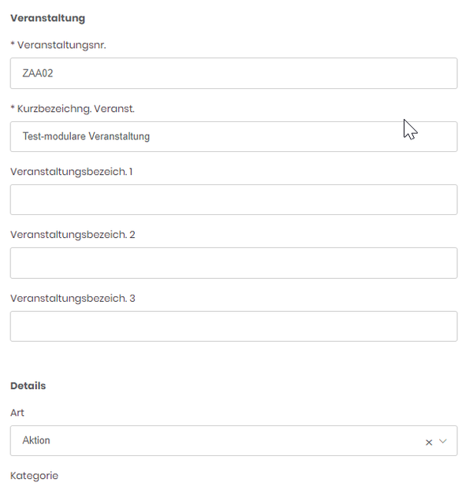The width and height of the screenshot is (473, 486).
Task: Expand the Art dropdown chevron
Action: point(443,441)
